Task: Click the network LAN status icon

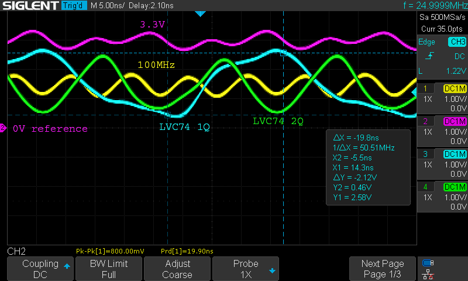Action: [428, 274]
